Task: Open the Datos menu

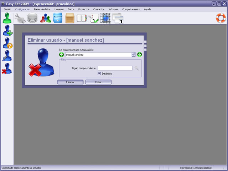Action: (71, 9)
